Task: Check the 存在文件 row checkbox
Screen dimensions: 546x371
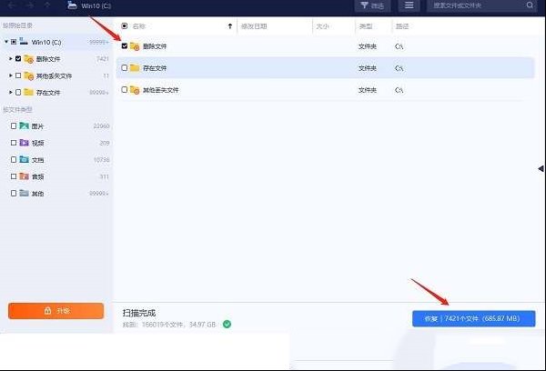Action: (125, 67)
